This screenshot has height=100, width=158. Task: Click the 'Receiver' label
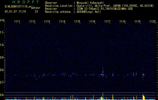coord(51,9)
